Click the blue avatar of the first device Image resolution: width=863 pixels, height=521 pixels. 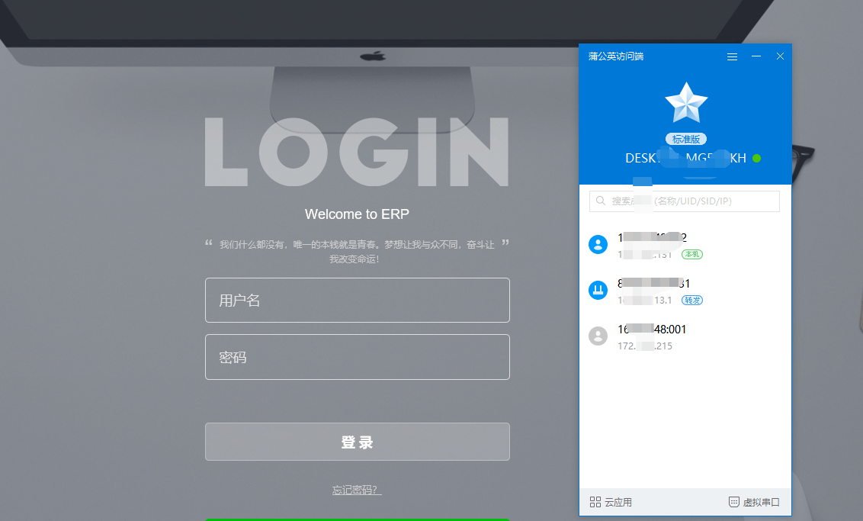pyautogui.click(x=598, y=244)
